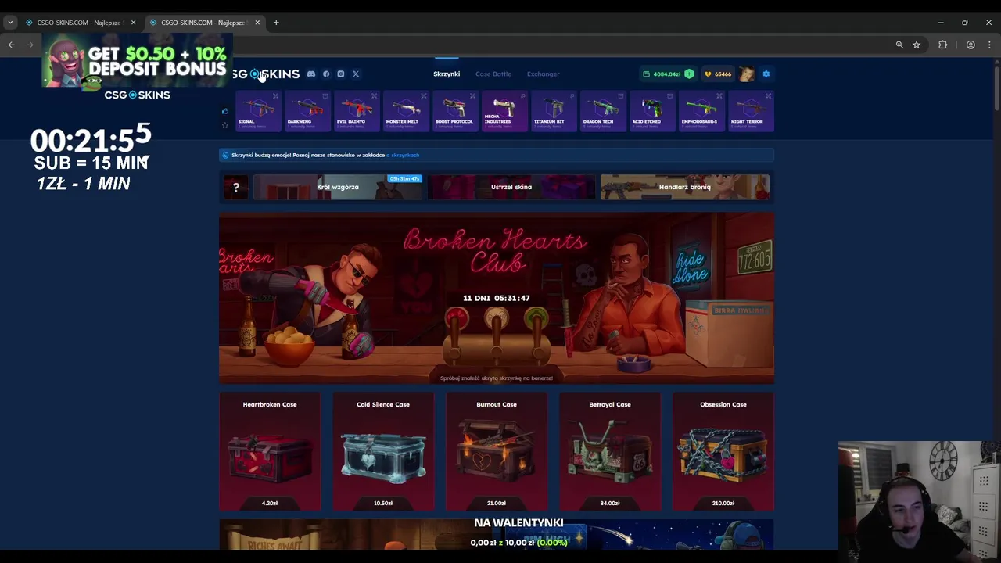
Task: Click the info icon beside Skrzynki notice
Action: click(225, 155)
